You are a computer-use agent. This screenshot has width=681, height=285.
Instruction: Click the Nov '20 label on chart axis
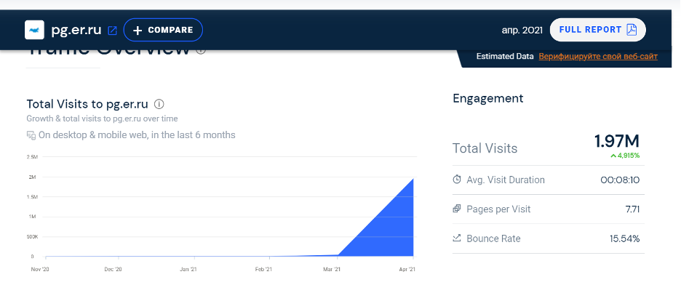39,270
